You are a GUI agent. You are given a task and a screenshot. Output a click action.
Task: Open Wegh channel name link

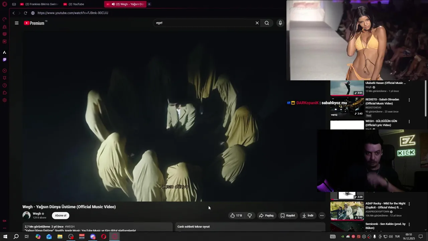(x=37, y=214)
